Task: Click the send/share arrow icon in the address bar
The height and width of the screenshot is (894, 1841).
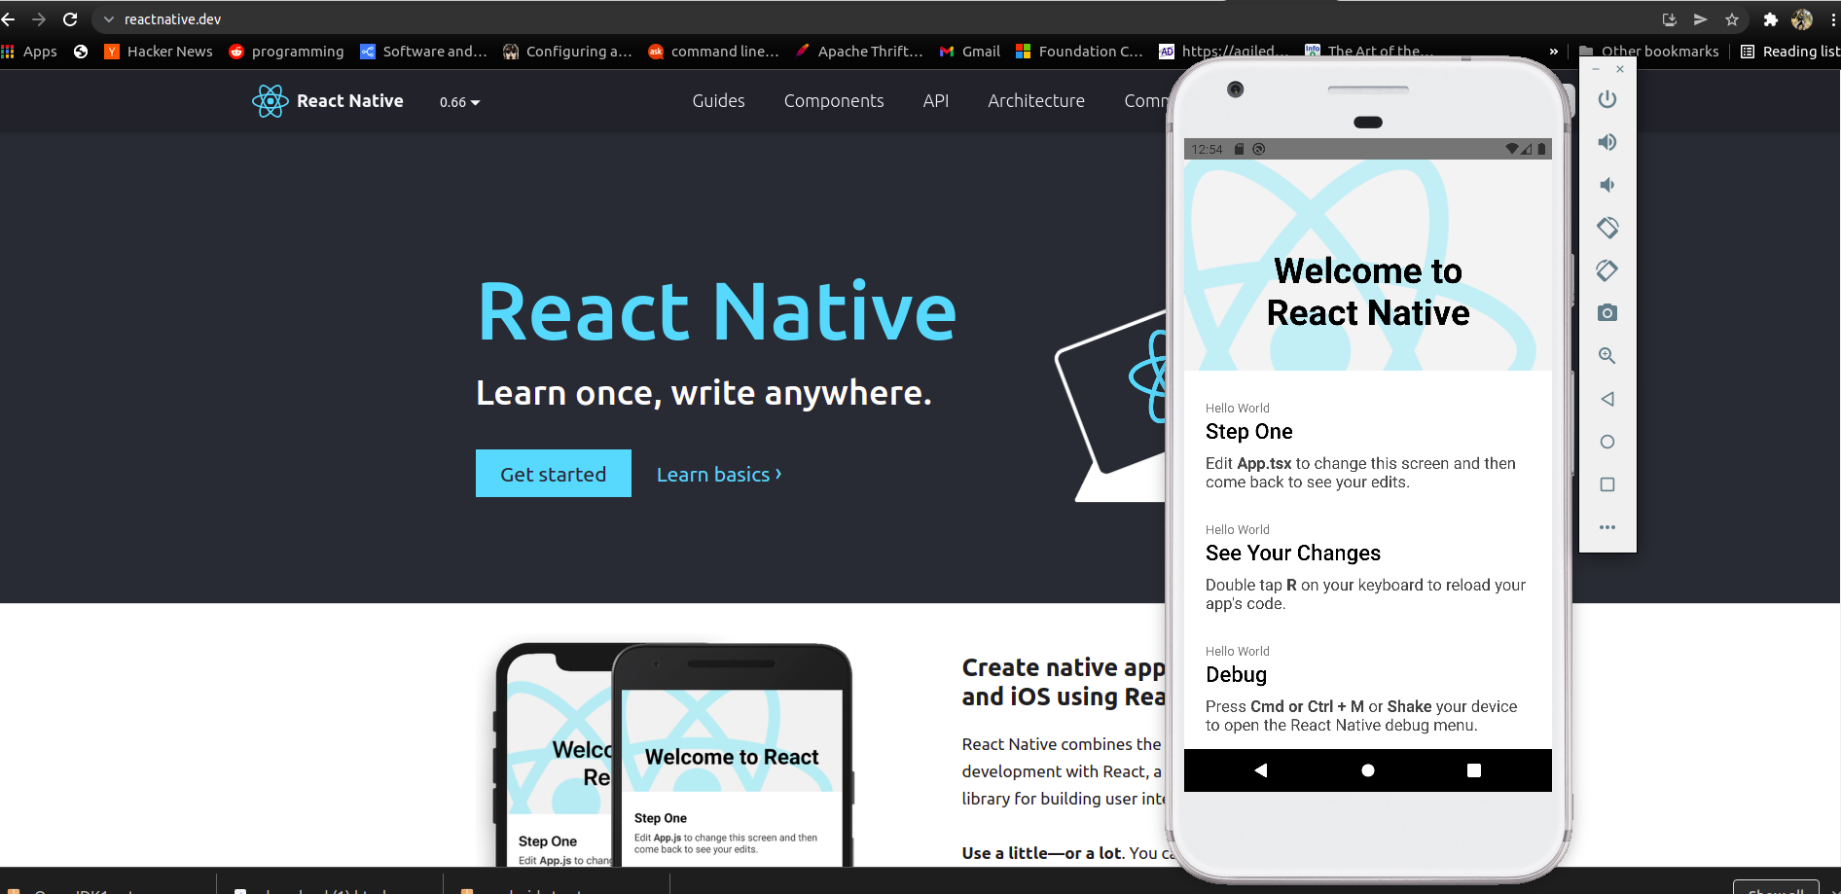Action: tap(1701, 19)
